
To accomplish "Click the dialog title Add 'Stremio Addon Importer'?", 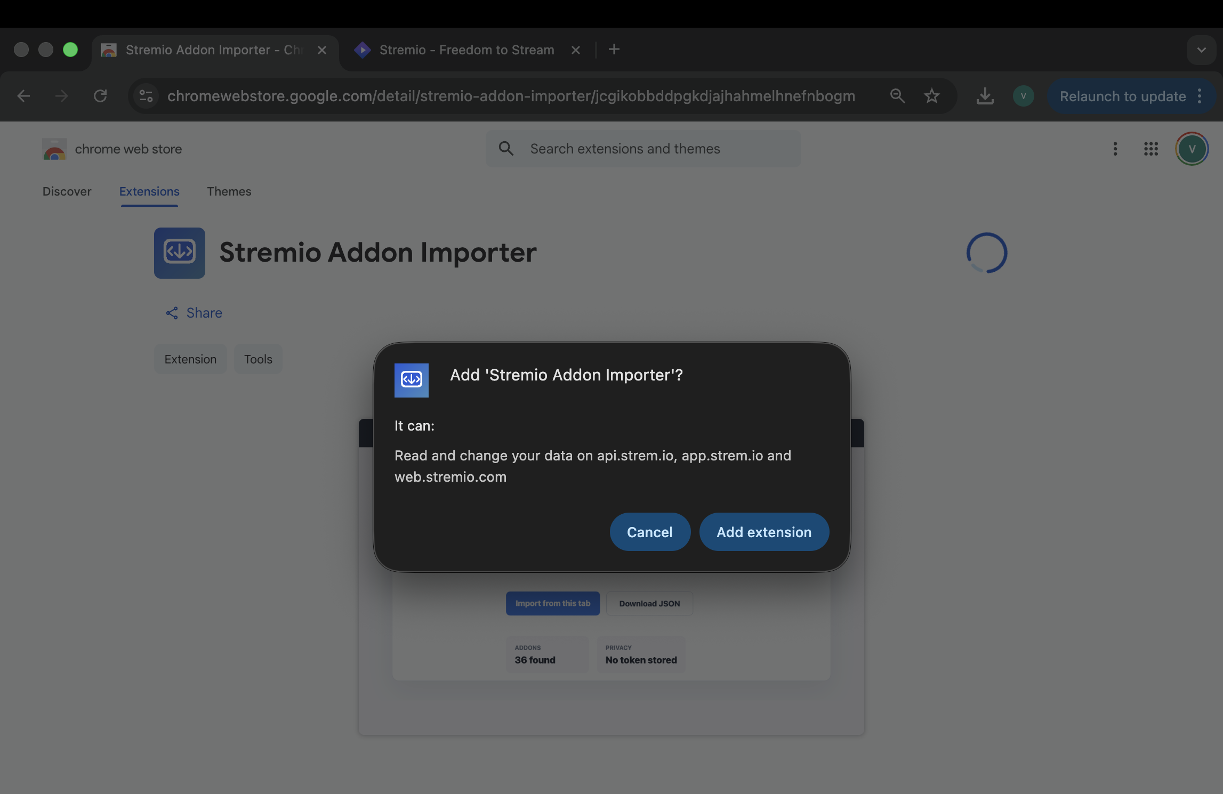I will click(566, 375).
